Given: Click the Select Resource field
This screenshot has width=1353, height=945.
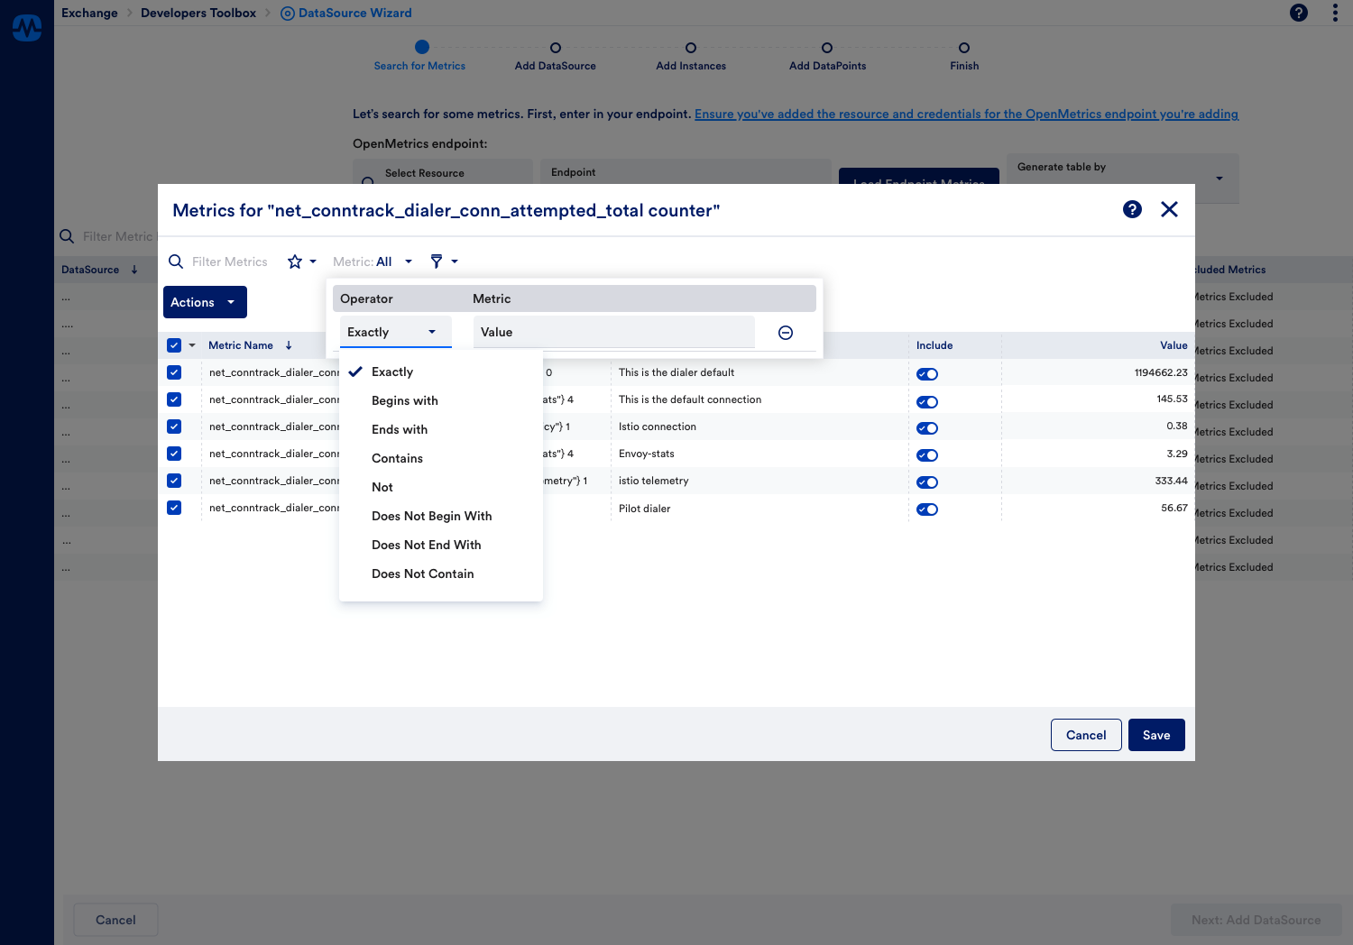Looking at the screenshot, I should coord(442,172).
